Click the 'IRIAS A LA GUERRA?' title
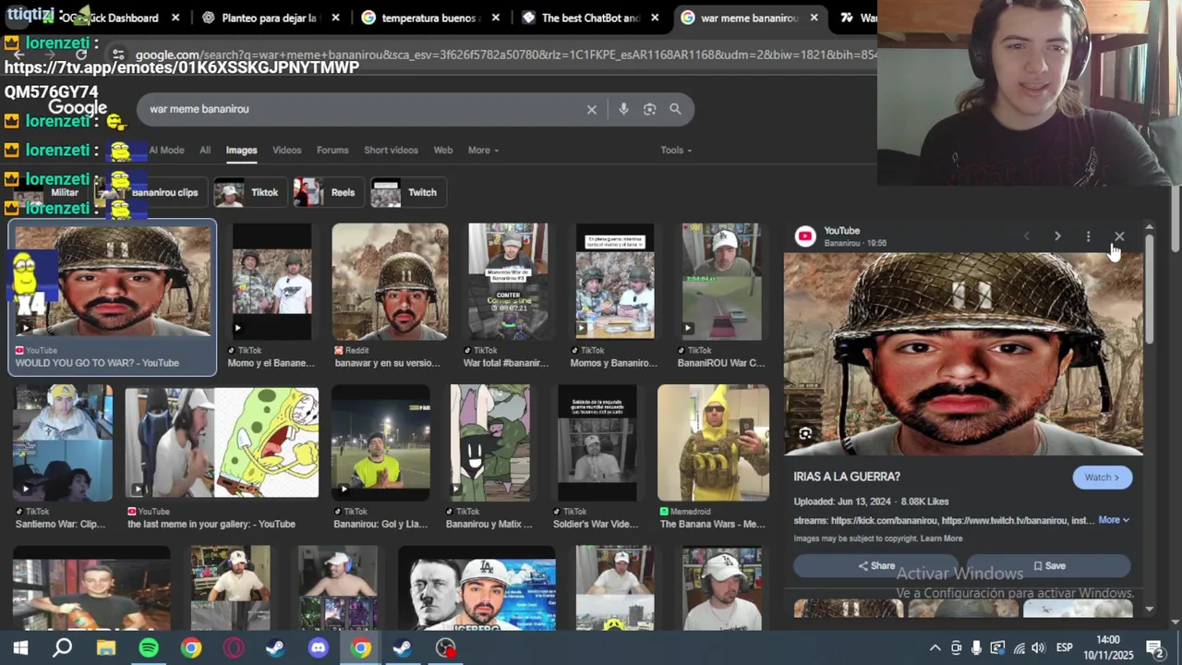The image size is (1182, 665). coord(847,477)
